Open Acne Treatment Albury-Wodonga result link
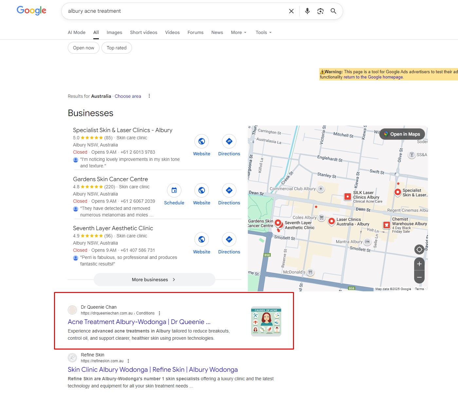 click(x=139, y=322)
